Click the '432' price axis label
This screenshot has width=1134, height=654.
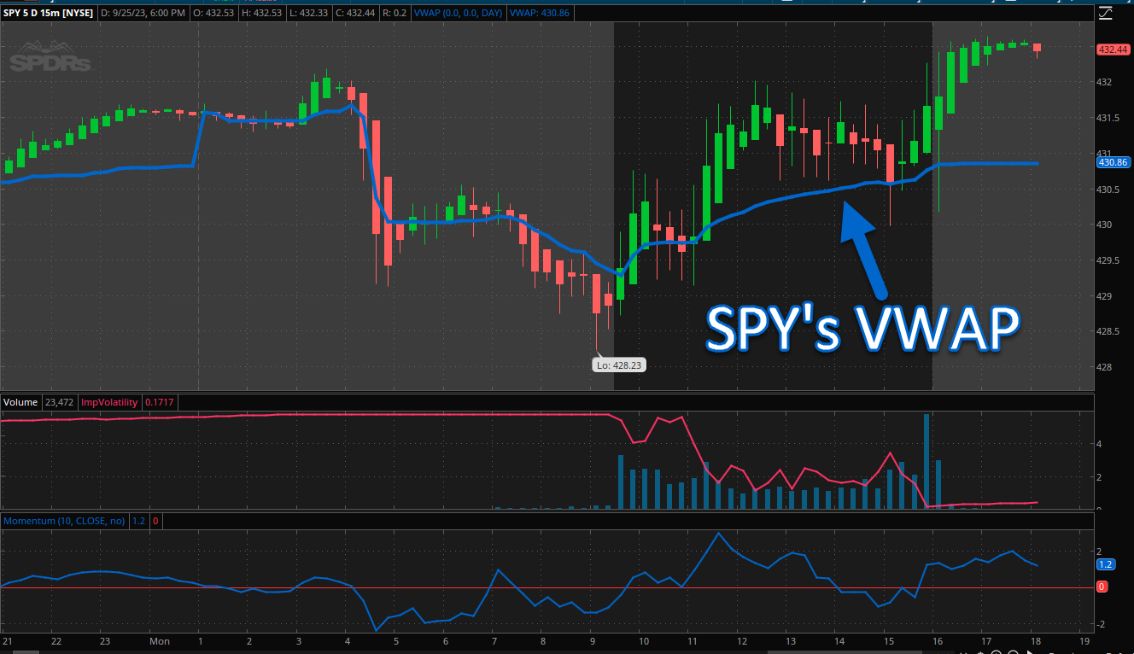point(1104,82)
